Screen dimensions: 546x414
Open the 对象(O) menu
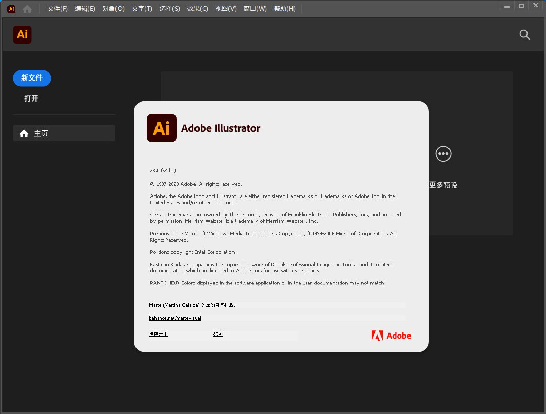[x=113, y=9]
